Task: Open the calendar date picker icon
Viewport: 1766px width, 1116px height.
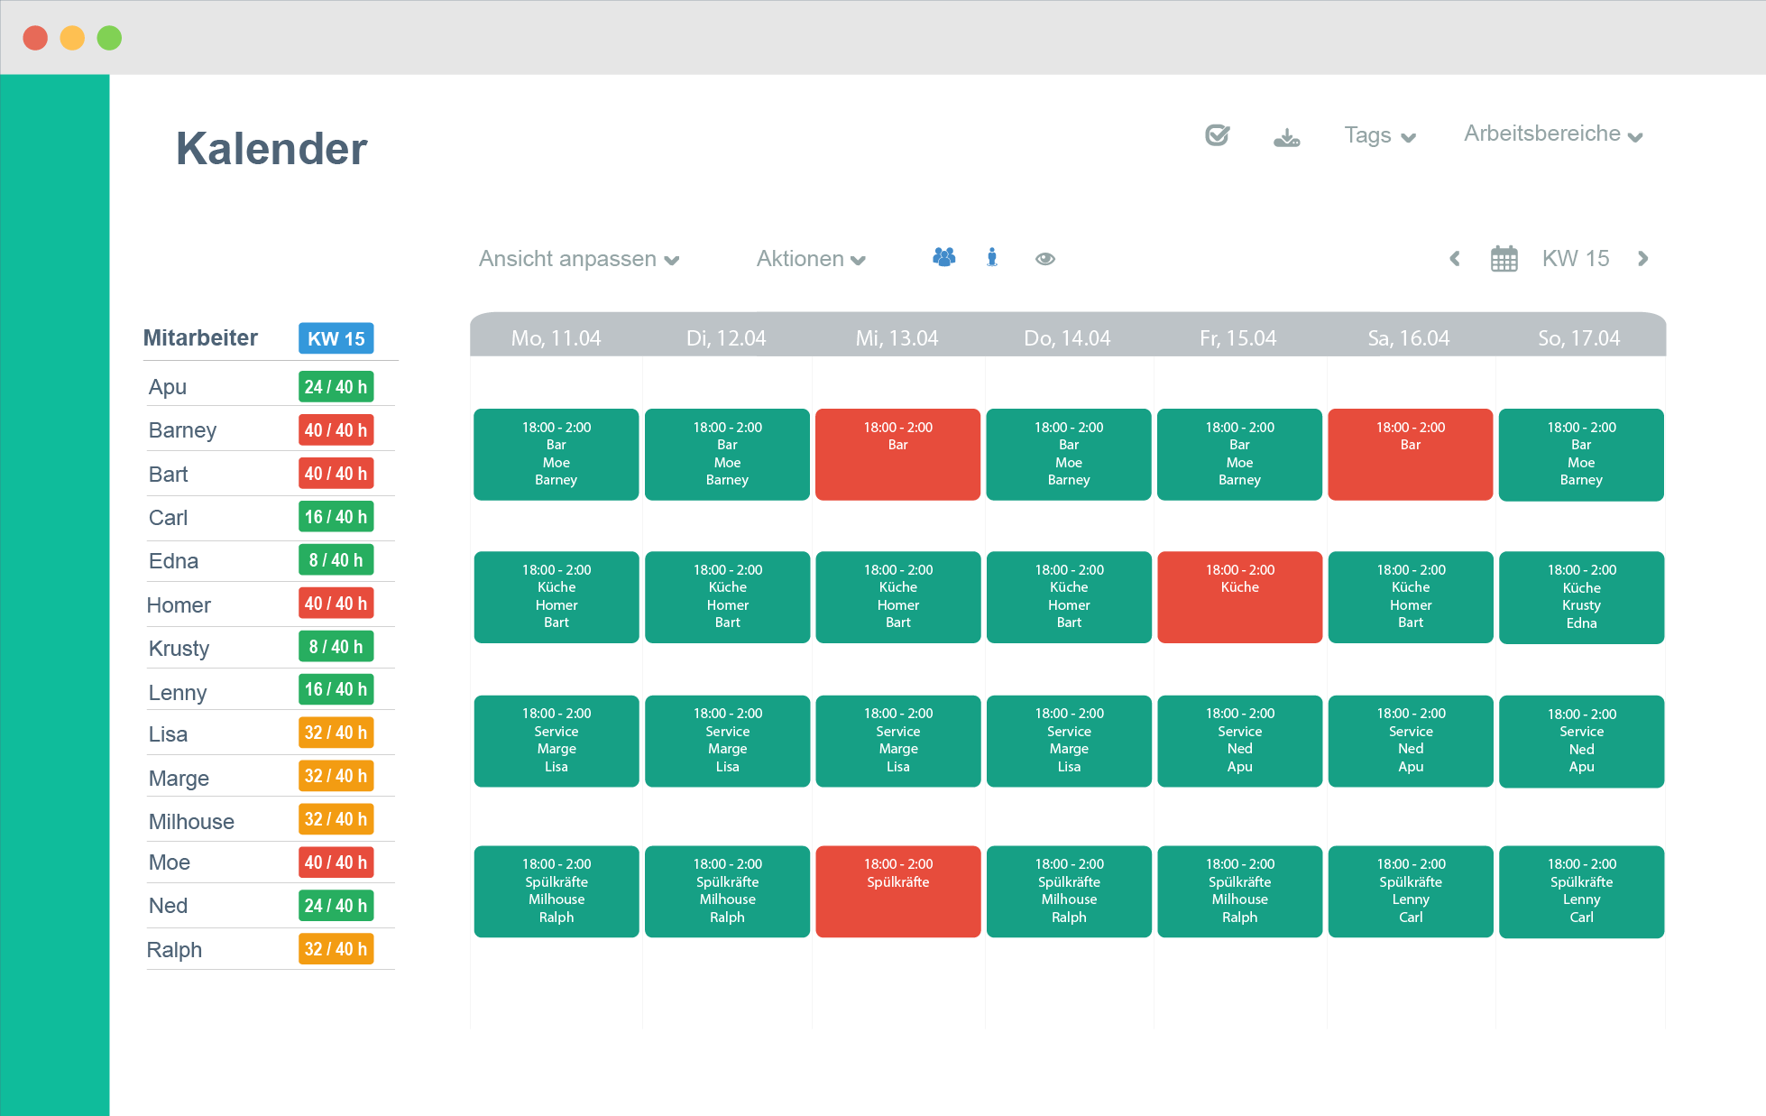Action: tap(1504, 259)
